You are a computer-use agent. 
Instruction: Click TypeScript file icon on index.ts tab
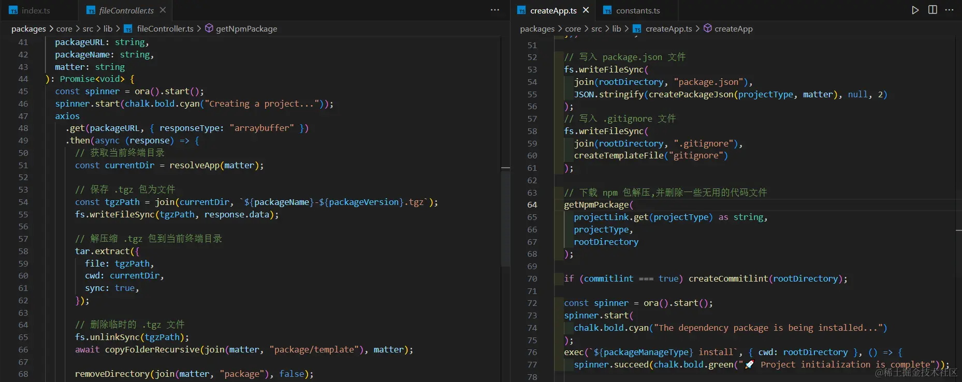pyautogui.click(x=13, y=10)
